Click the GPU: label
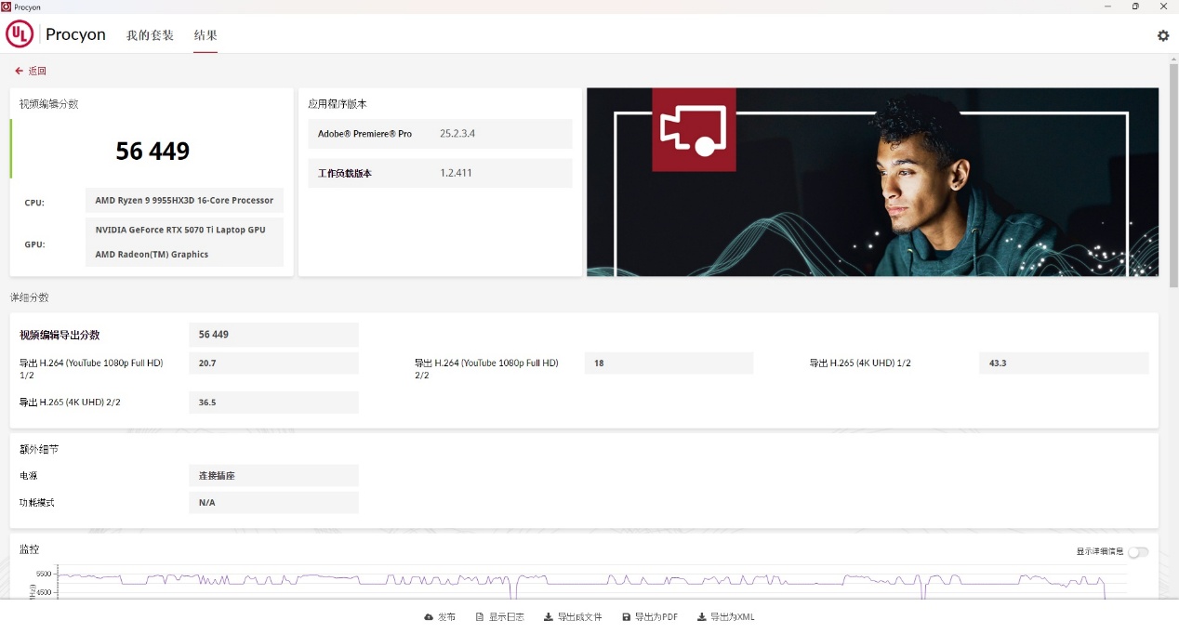 [34, 244]
